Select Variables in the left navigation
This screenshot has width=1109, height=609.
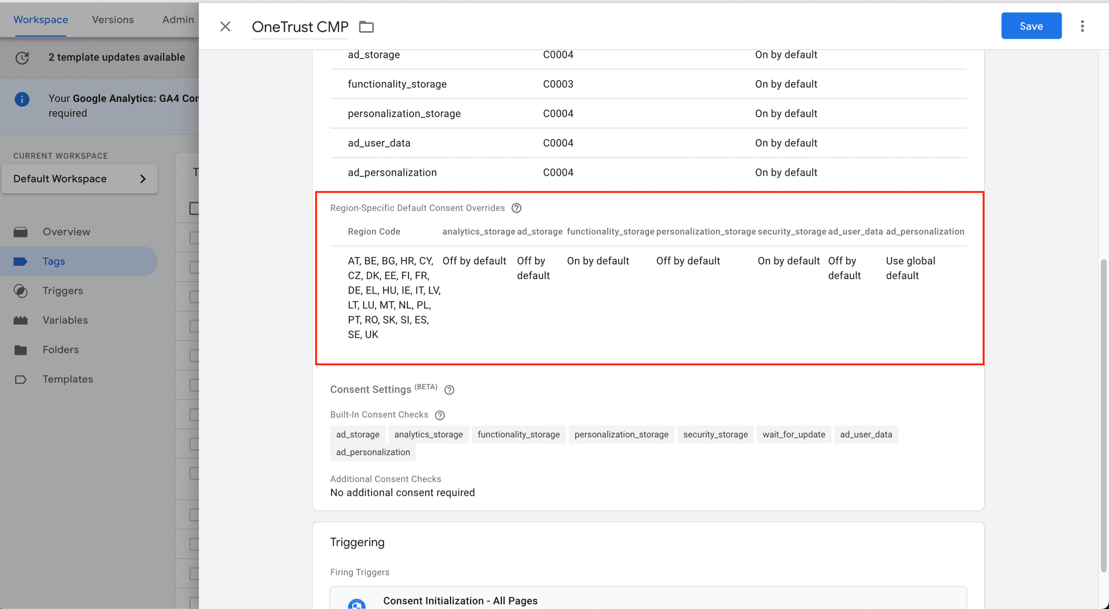(x=65, y=320)
